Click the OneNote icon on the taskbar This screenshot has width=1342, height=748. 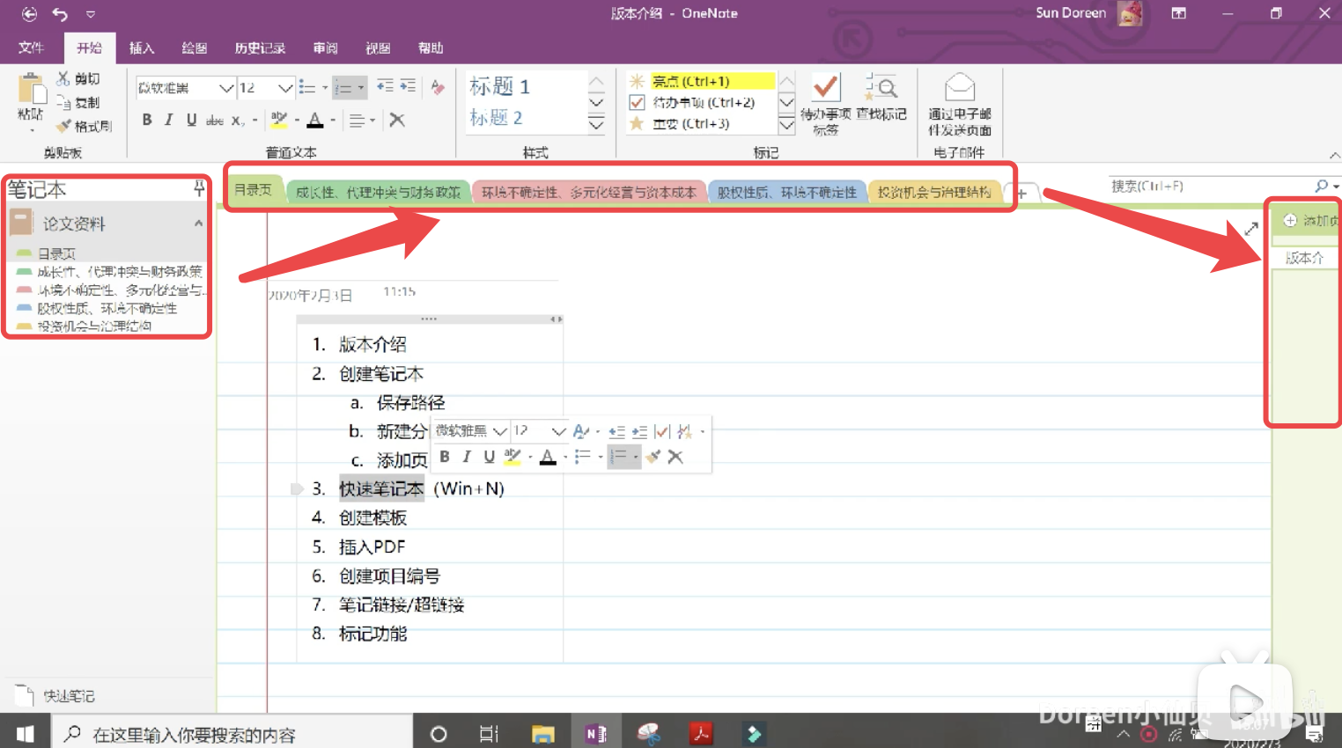(595, 733)
